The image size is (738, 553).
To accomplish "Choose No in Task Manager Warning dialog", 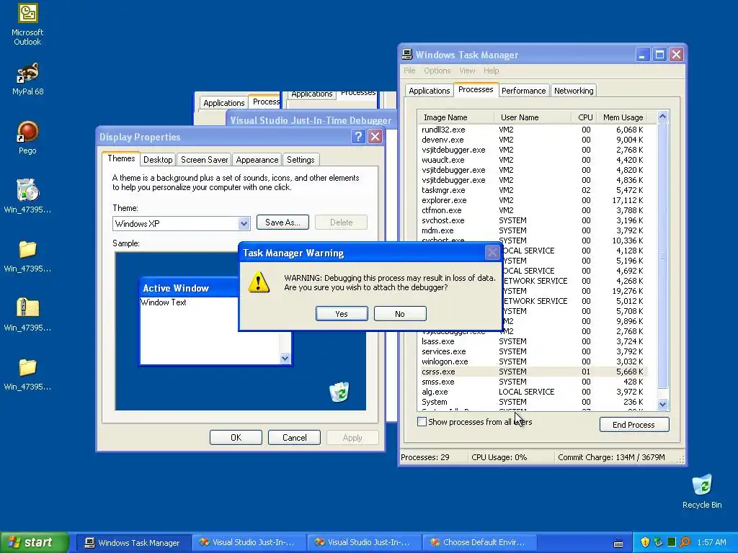I will pos(400,314).
